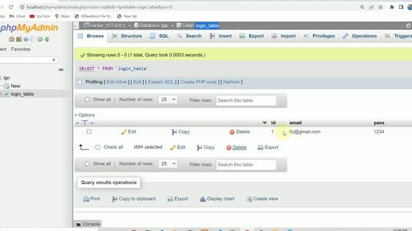412x231 pixels.
Task: Collapse the navigation panel arrow button
Action: (76, 26)
